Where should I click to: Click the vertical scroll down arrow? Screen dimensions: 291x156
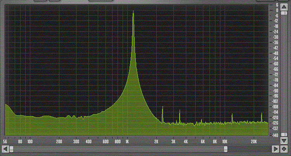pos(284,141)
